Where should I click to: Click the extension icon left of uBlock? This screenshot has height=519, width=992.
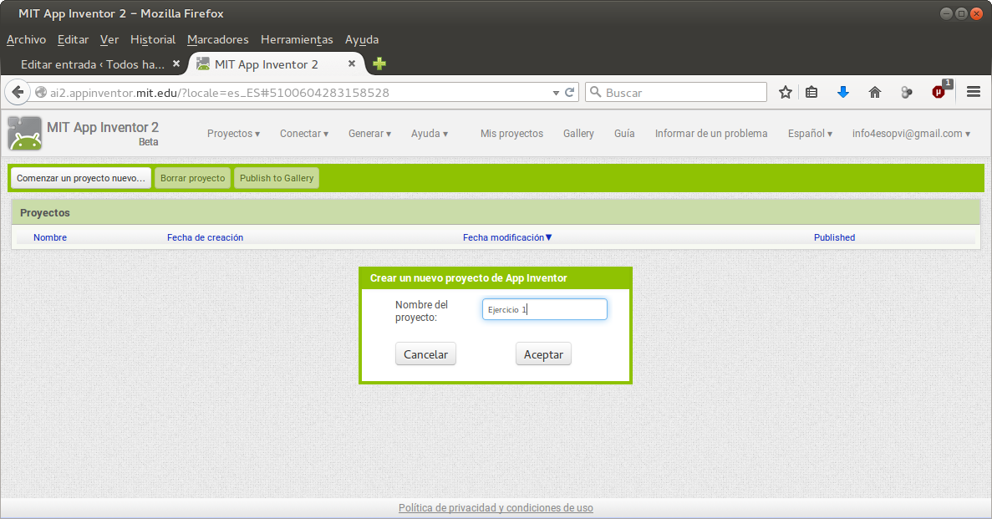tap(907, 93)
